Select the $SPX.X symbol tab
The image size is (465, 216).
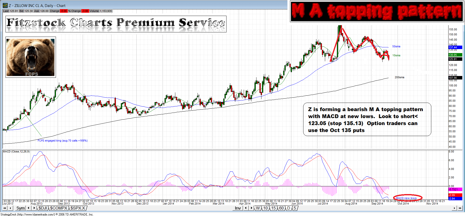(x=78, y=208)
